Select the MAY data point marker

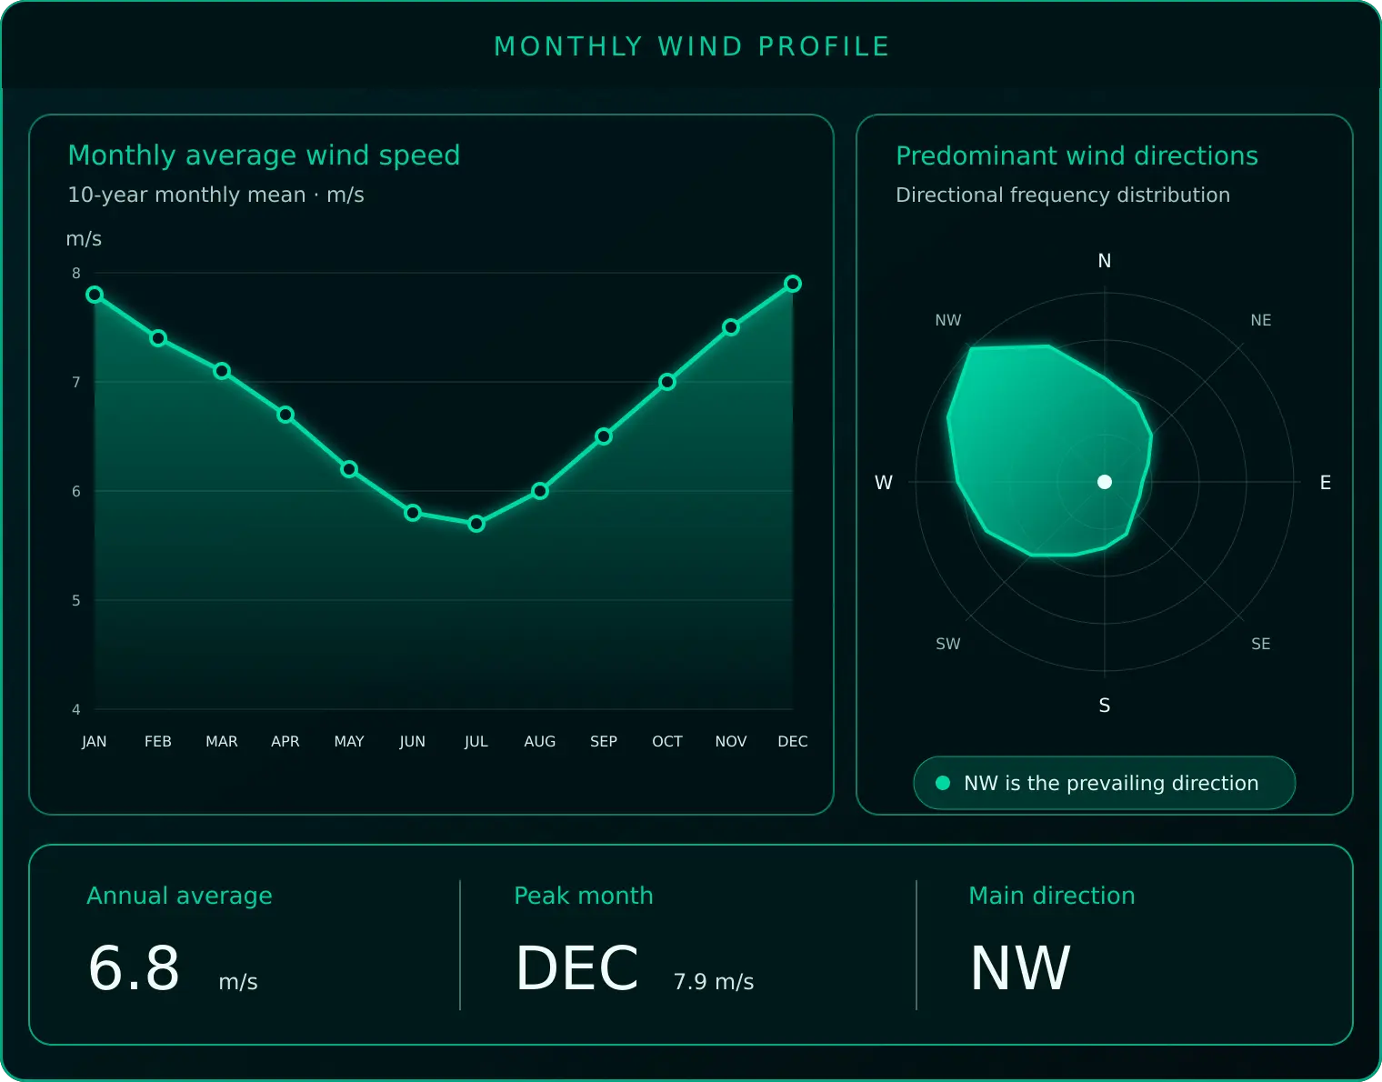[x=349, y=469]
